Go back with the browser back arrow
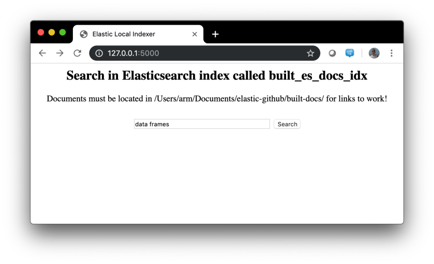 pos(42,53)
